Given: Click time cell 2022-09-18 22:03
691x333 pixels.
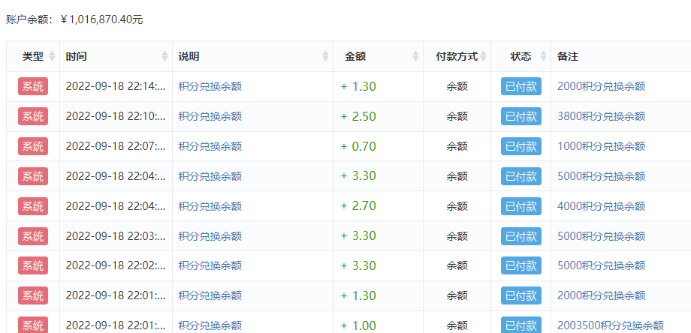Looking at the screenshot, I should click(116, 235).
